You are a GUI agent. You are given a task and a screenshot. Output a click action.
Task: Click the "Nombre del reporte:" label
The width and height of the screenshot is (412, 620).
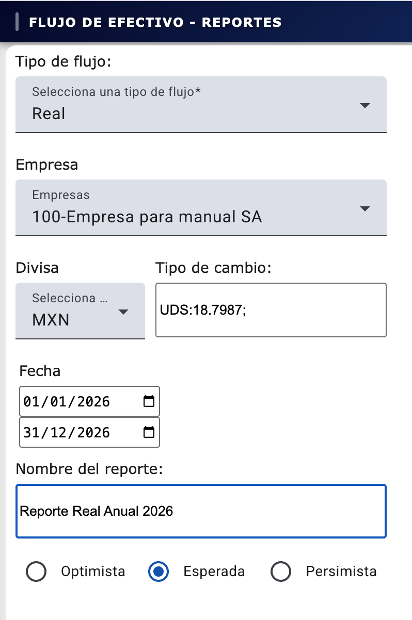(89, 469)
